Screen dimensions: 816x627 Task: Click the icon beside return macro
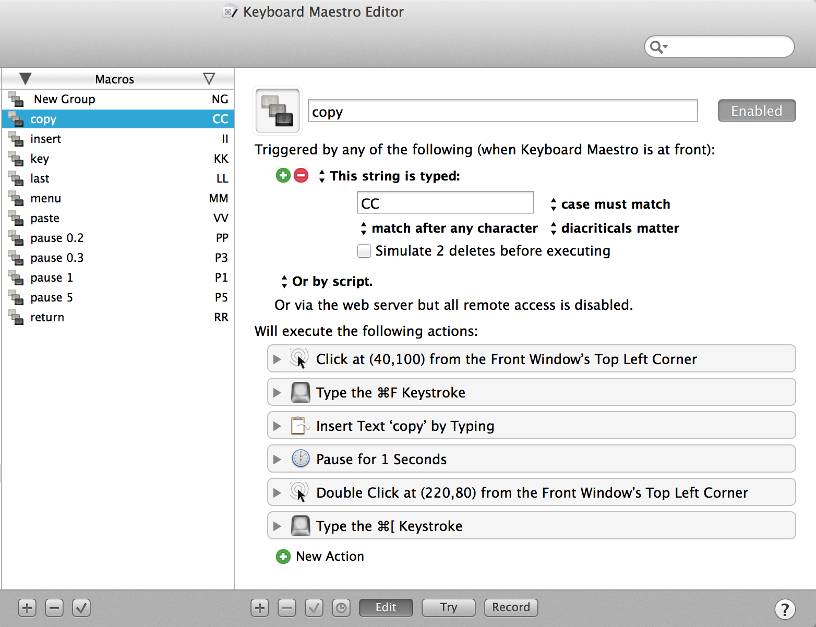tap(16, 317)
